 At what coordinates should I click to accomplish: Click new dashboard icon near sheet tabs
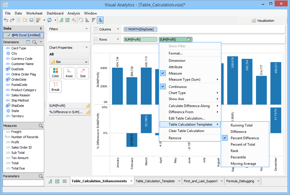(57, 181)
